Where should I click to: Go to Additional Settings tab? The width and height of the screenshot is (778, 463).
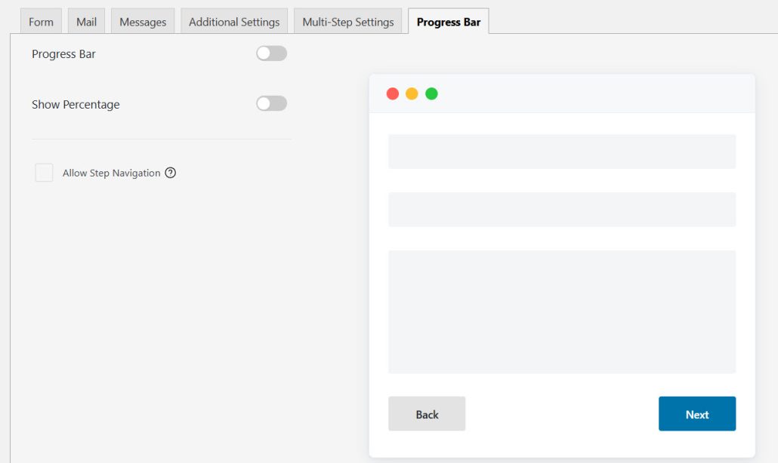[234, 22]
